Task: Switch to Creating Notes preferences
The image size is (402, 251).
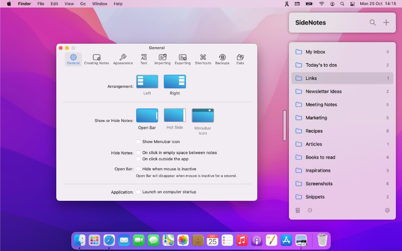Action: (96, 59)
